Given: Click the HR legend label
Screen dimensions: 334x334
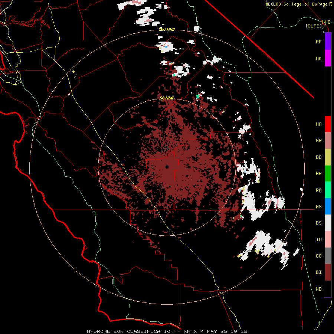Looking at the screenshot, I should coord(318,174).
